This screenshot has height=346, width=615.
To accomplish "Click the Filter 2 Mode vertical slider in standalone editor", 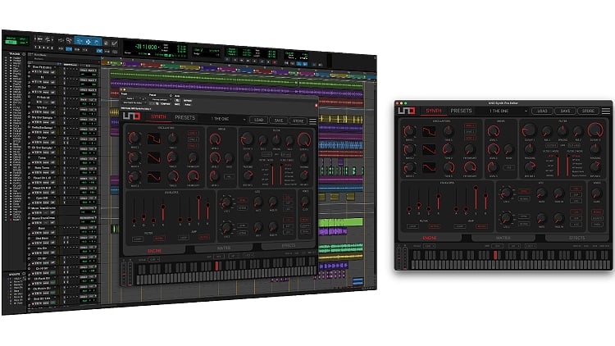I will 567,165.
